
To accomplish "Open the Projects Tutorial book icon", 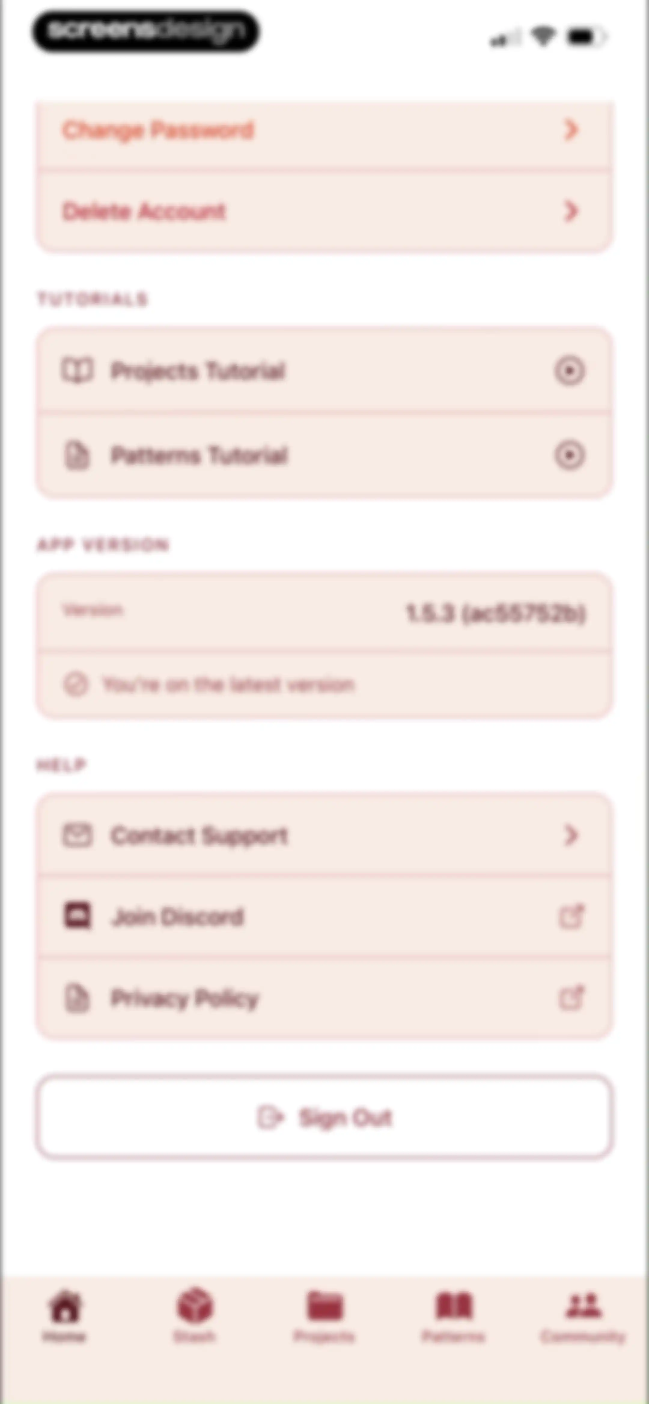I will [x=77, y=371].
